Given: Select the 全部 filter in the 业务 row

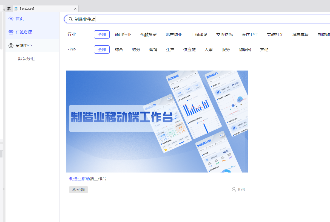Looking at the screenshot, I should point(102,50).
